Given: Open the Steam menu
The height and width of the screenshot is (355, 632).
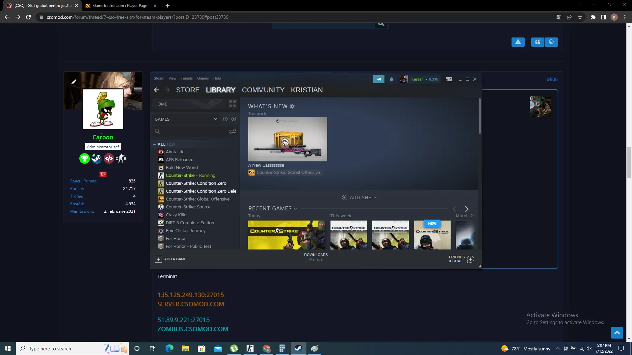Looking at the screenshot, I should click(x=159, y=78).
